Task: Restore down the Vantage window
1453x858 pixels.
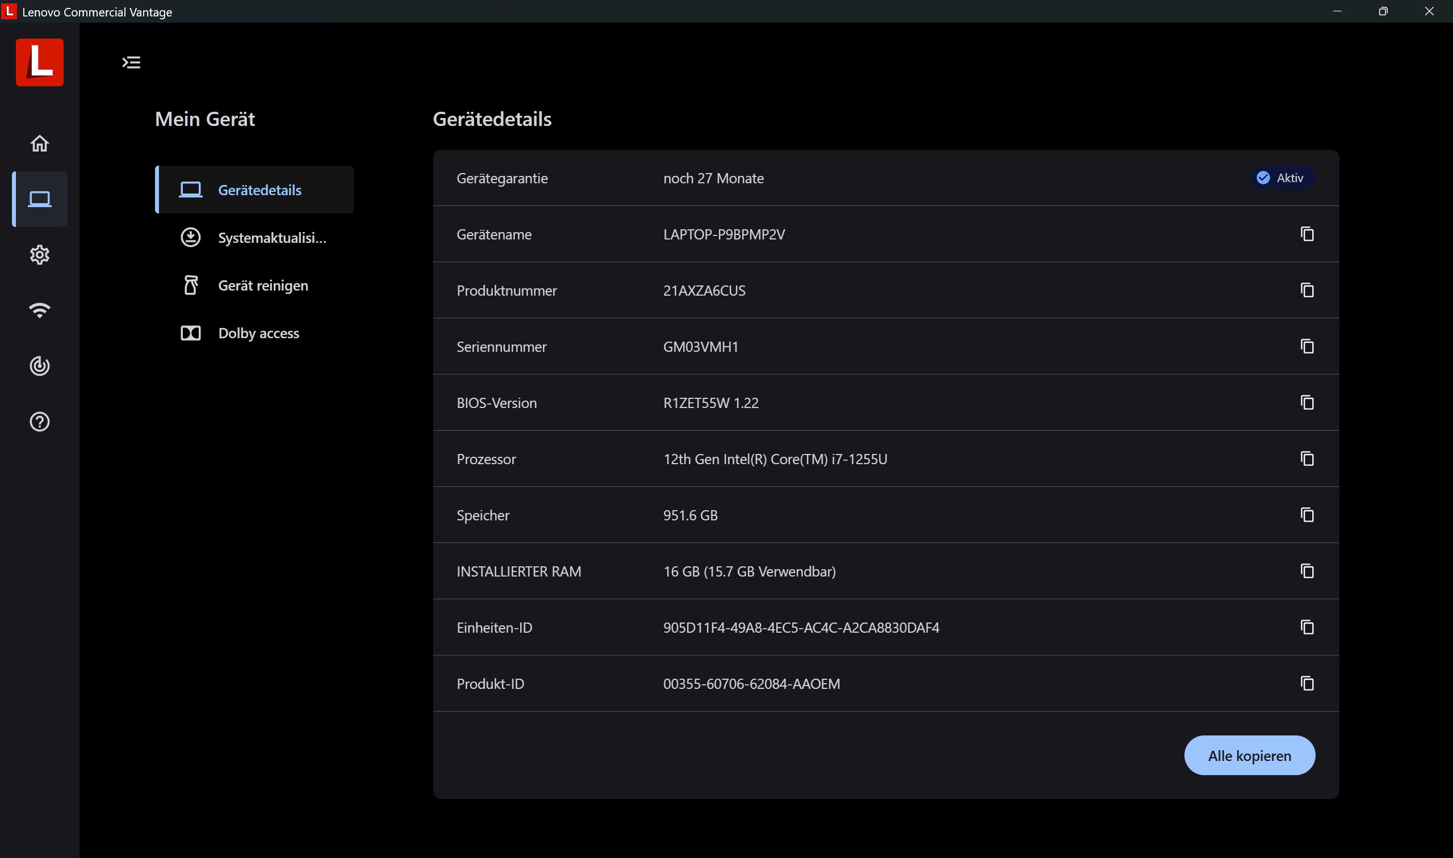Action: click(1383, 11)
